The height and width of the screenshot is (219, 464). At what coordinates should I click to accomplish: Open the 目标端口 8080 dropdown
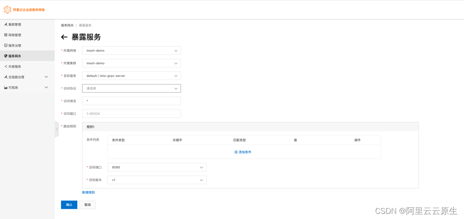point(157,167)
